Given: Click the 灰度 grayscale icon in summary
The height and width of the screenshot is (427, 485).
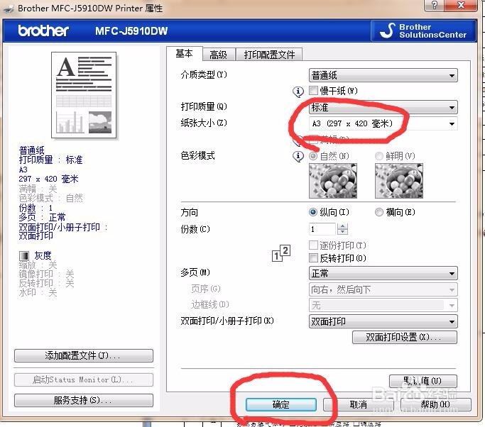Looking at the screenshot, I should pyautogui.click(x=24, y=256).
